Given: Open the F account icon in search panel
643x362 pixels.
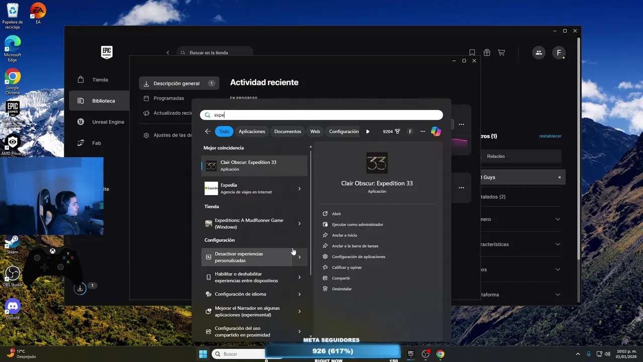Looking at the screenshot, I should 410,131.
